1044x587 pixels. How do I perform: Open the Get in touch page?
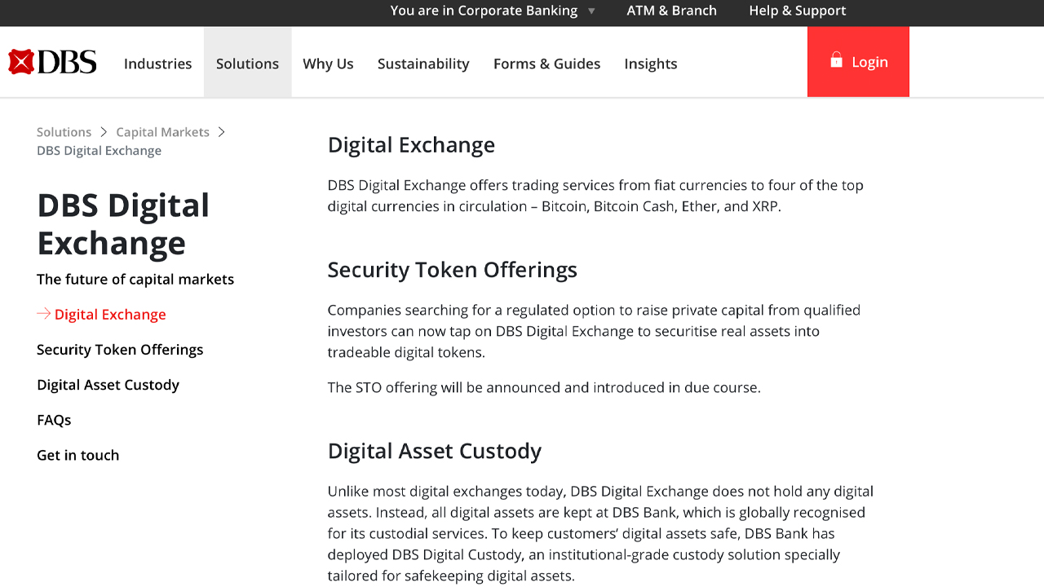(77, 455)
